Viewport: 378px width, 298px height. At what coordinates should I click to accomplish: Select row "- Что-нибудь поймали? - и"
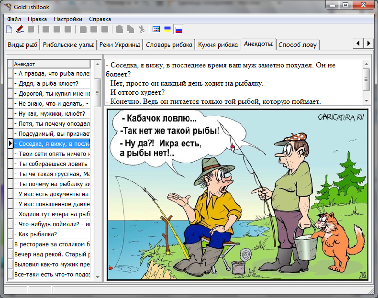coord(52,224)
